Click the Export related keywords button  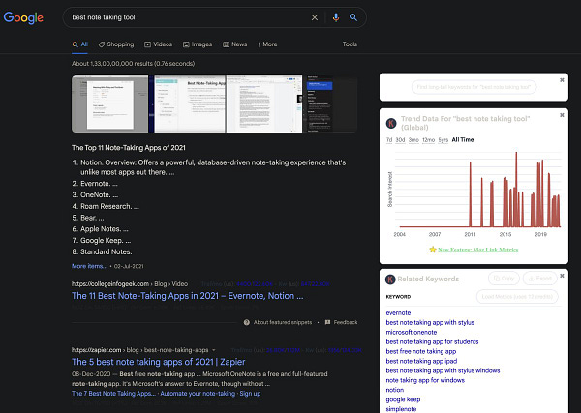click(540, 279)
